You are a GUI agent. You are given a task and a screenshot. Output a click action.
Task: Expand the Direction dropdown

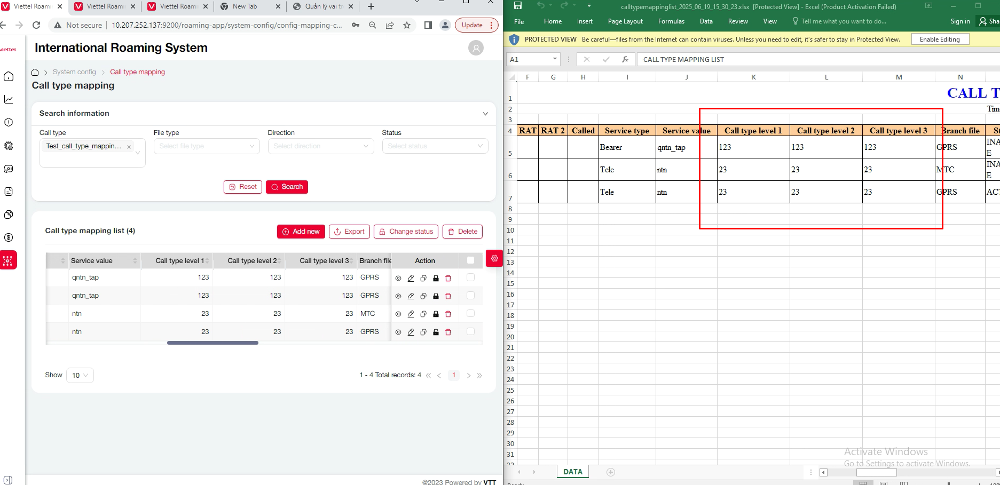[x=320, y=146]
